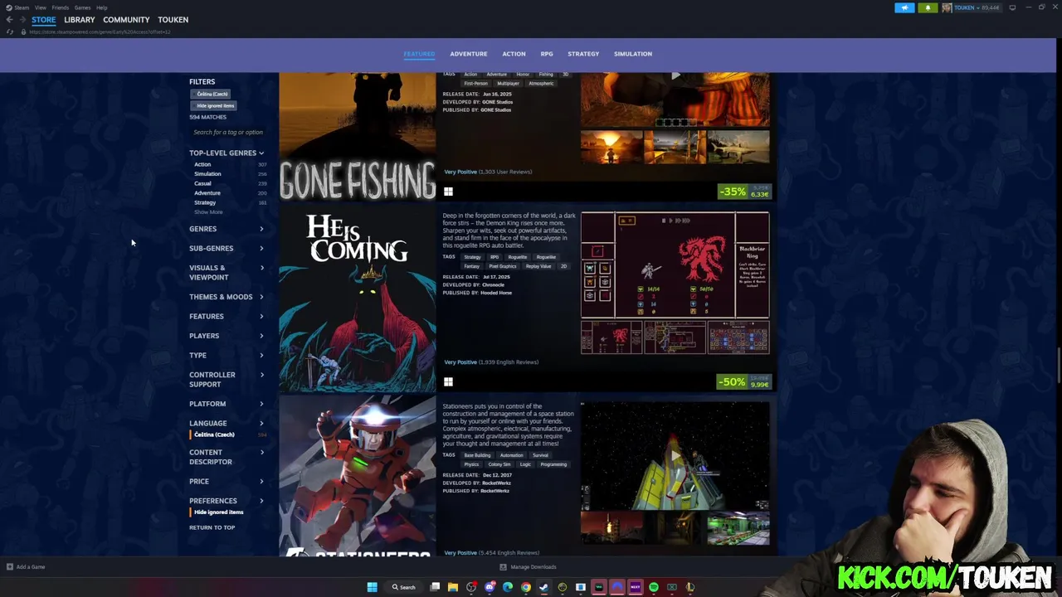
Task: Go to the LIBRARY tab
Action: click(80, 20)
